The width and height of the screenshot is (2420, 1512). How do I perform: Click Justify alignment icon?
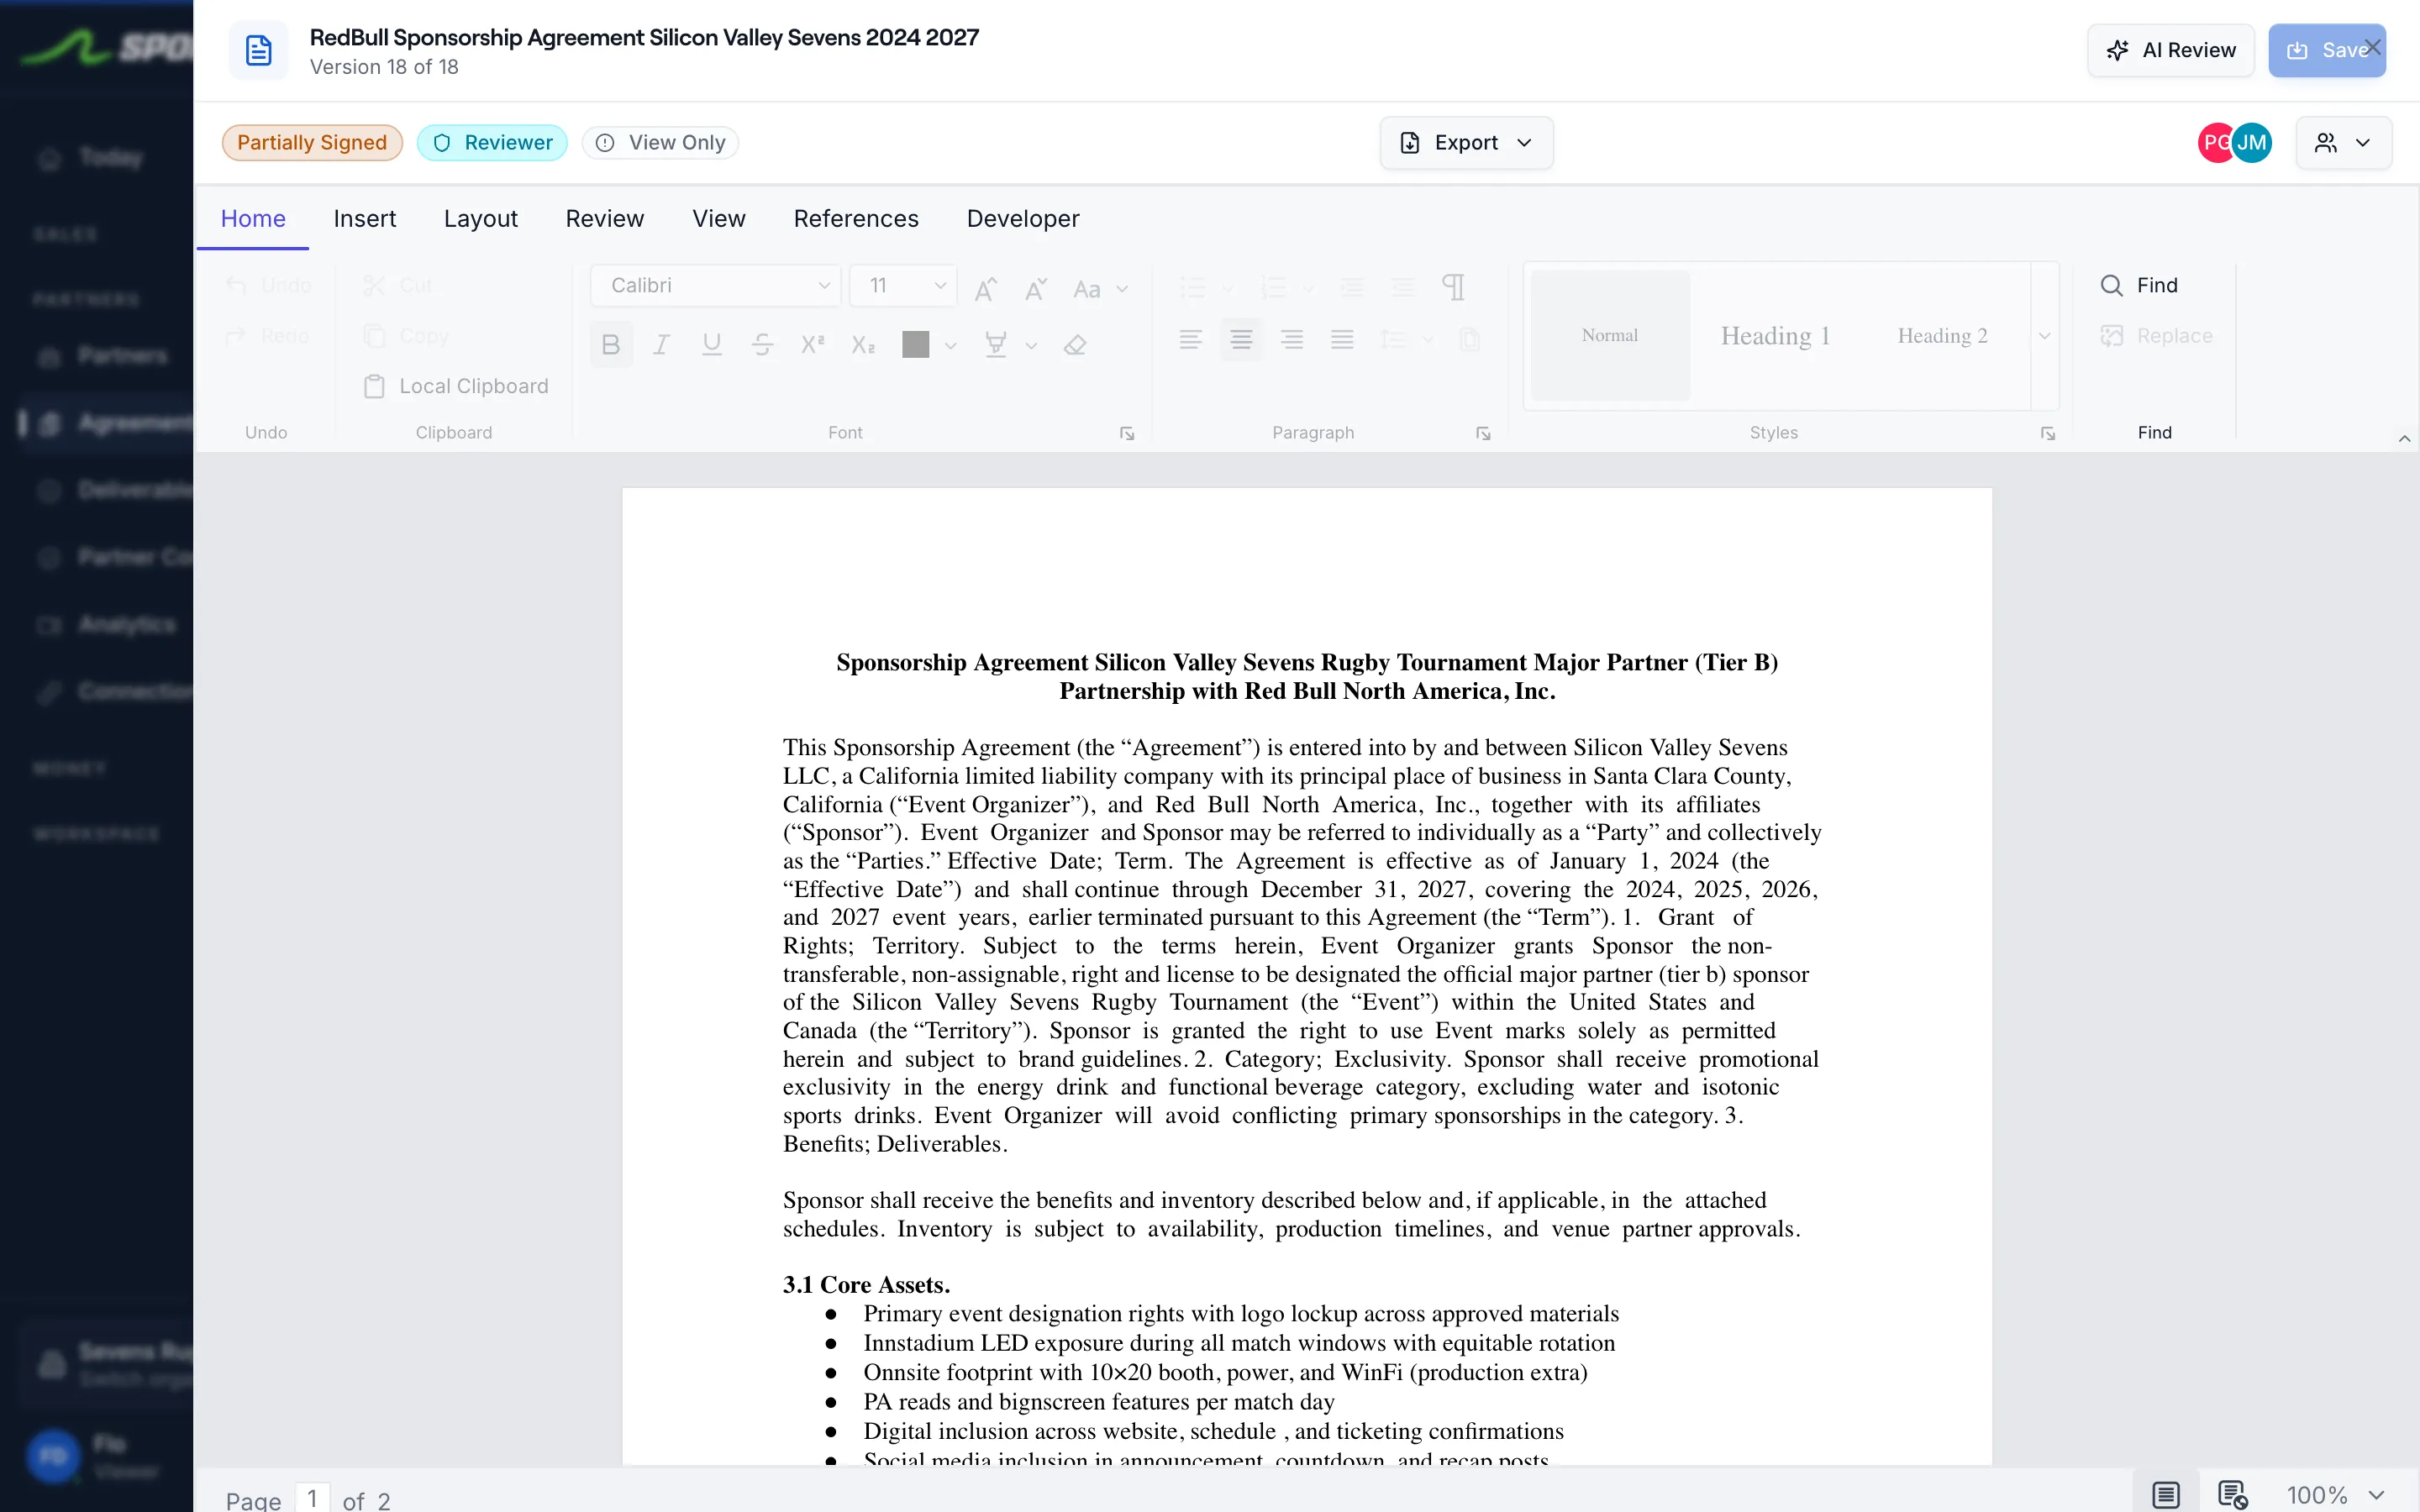1342,340
